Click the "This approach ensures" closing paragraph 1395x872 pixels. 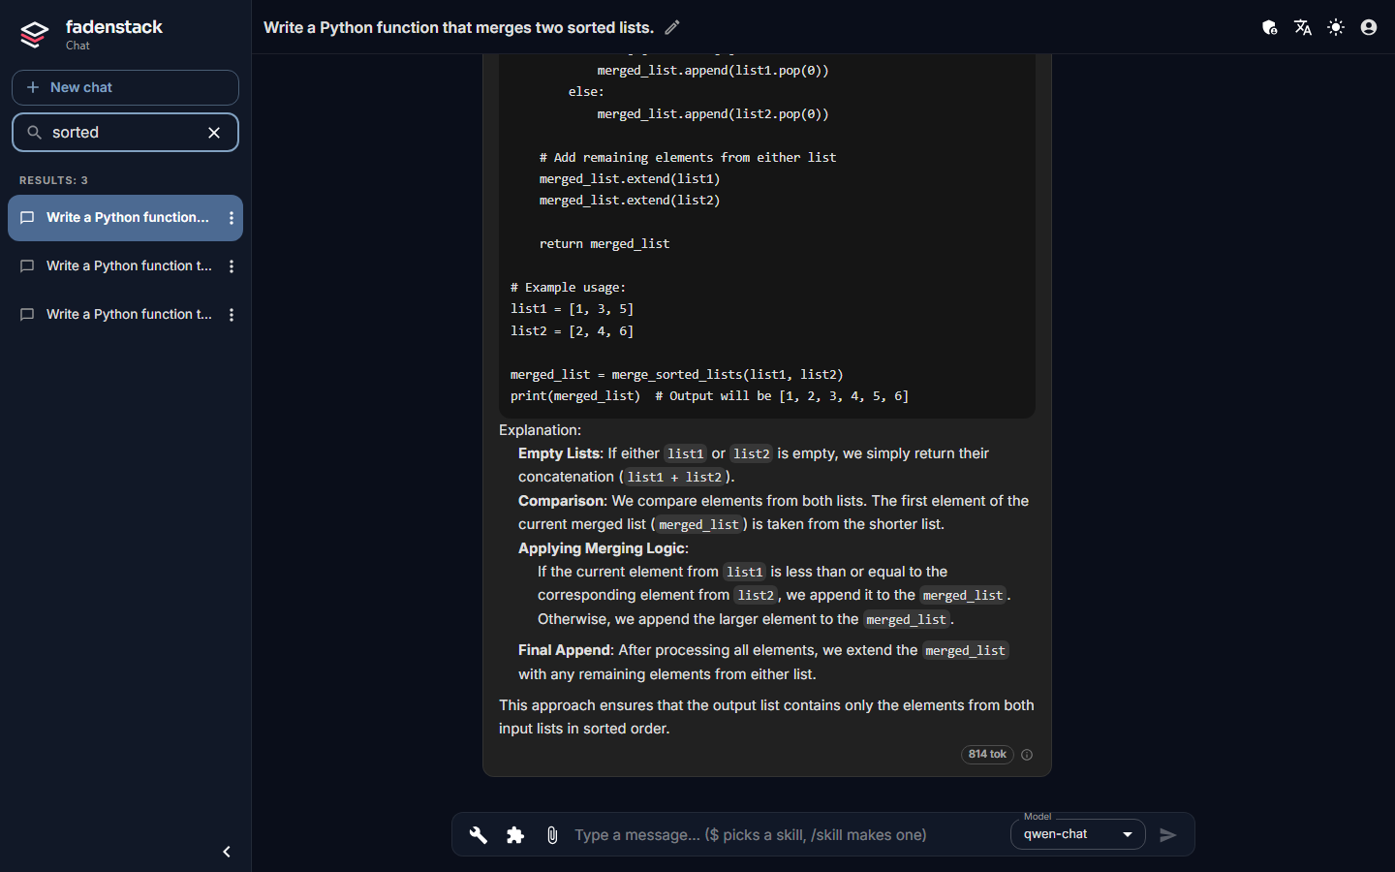[766, 717]
